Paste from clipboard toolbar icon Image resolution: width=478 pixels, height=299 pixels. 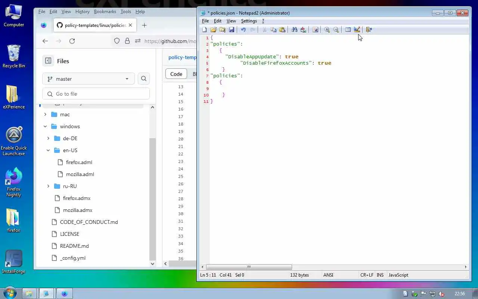282,30
